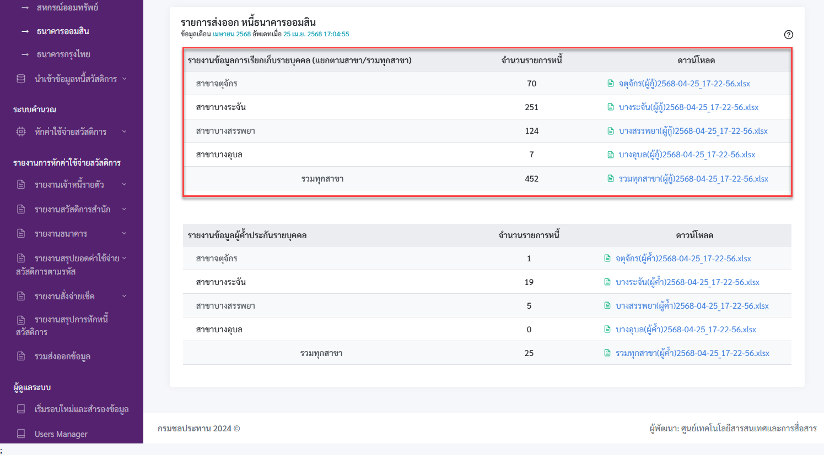Click chip icon beside หักค่าใช้จ่ายสวัสดิการ
This screenshot has height=455, width=824.
[x=21, y=131]
